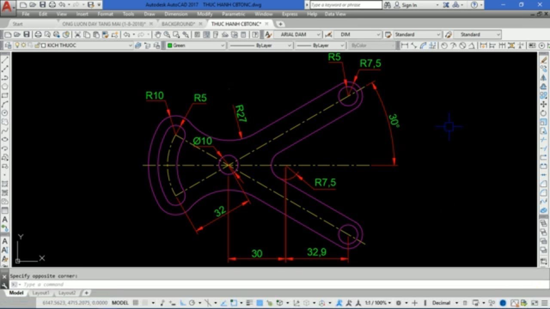The height and width of the screenshot is (309, 550).
Task: Click the Table Style icon
Action: (x=388, y=34)
